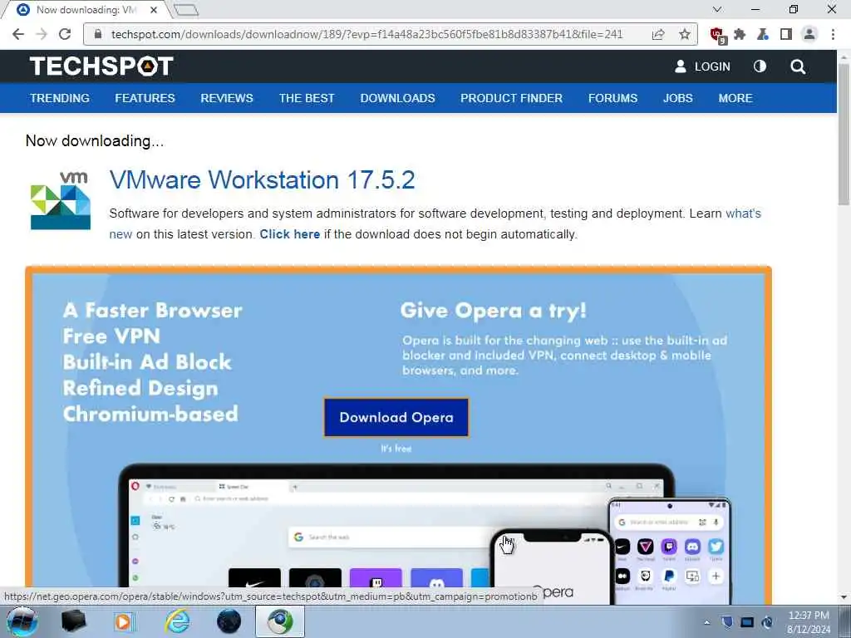Toggle the browser side panel
Image resolution: width=851 pixels, height=638 pixels.
[785, 34]
